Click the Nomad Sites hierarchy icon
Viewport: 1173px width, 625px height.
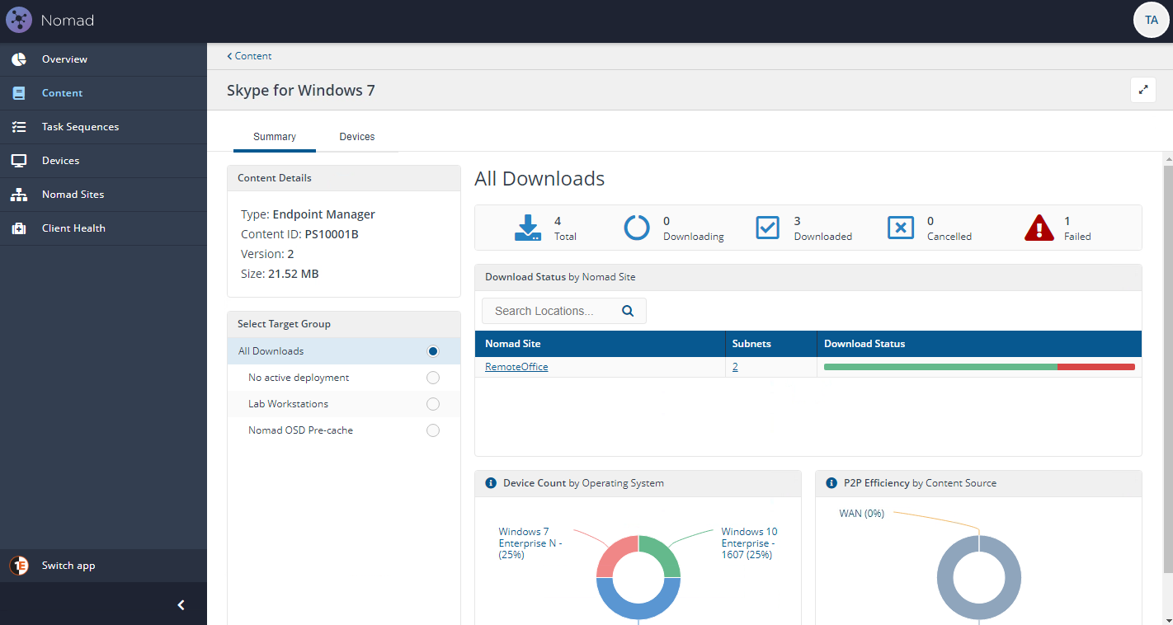pyautogui.click(x=19, y=195)
